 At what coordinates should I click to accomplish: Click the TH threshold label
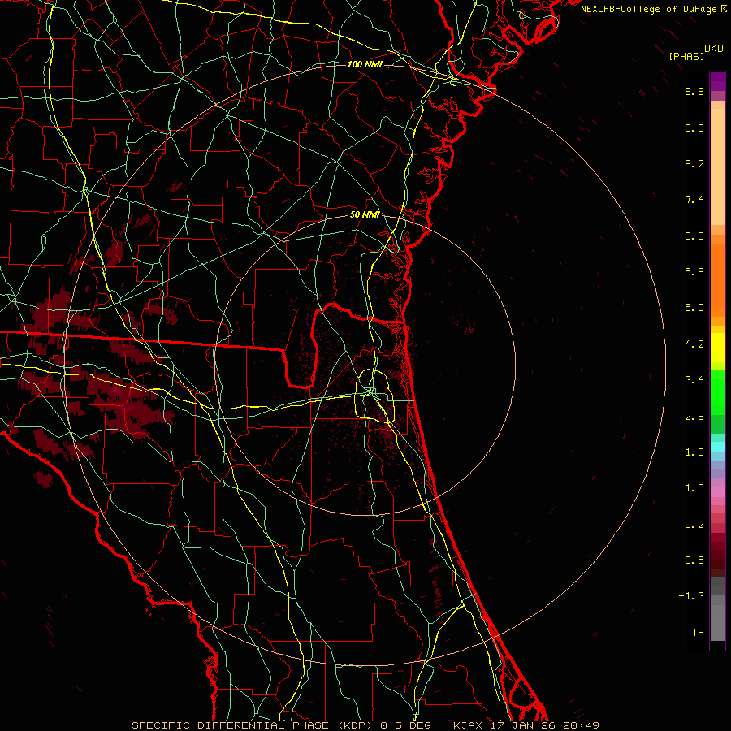(698, 633)
